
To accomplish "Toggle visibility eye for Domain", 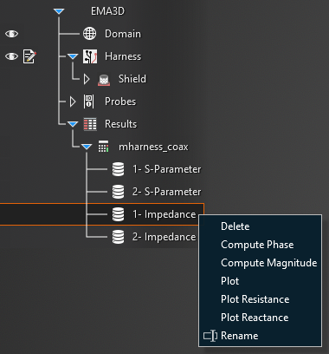I will click(11, 34).
